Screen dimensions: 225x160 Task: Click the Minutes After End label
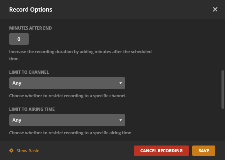pyautogui.click(x=31, y=28)
